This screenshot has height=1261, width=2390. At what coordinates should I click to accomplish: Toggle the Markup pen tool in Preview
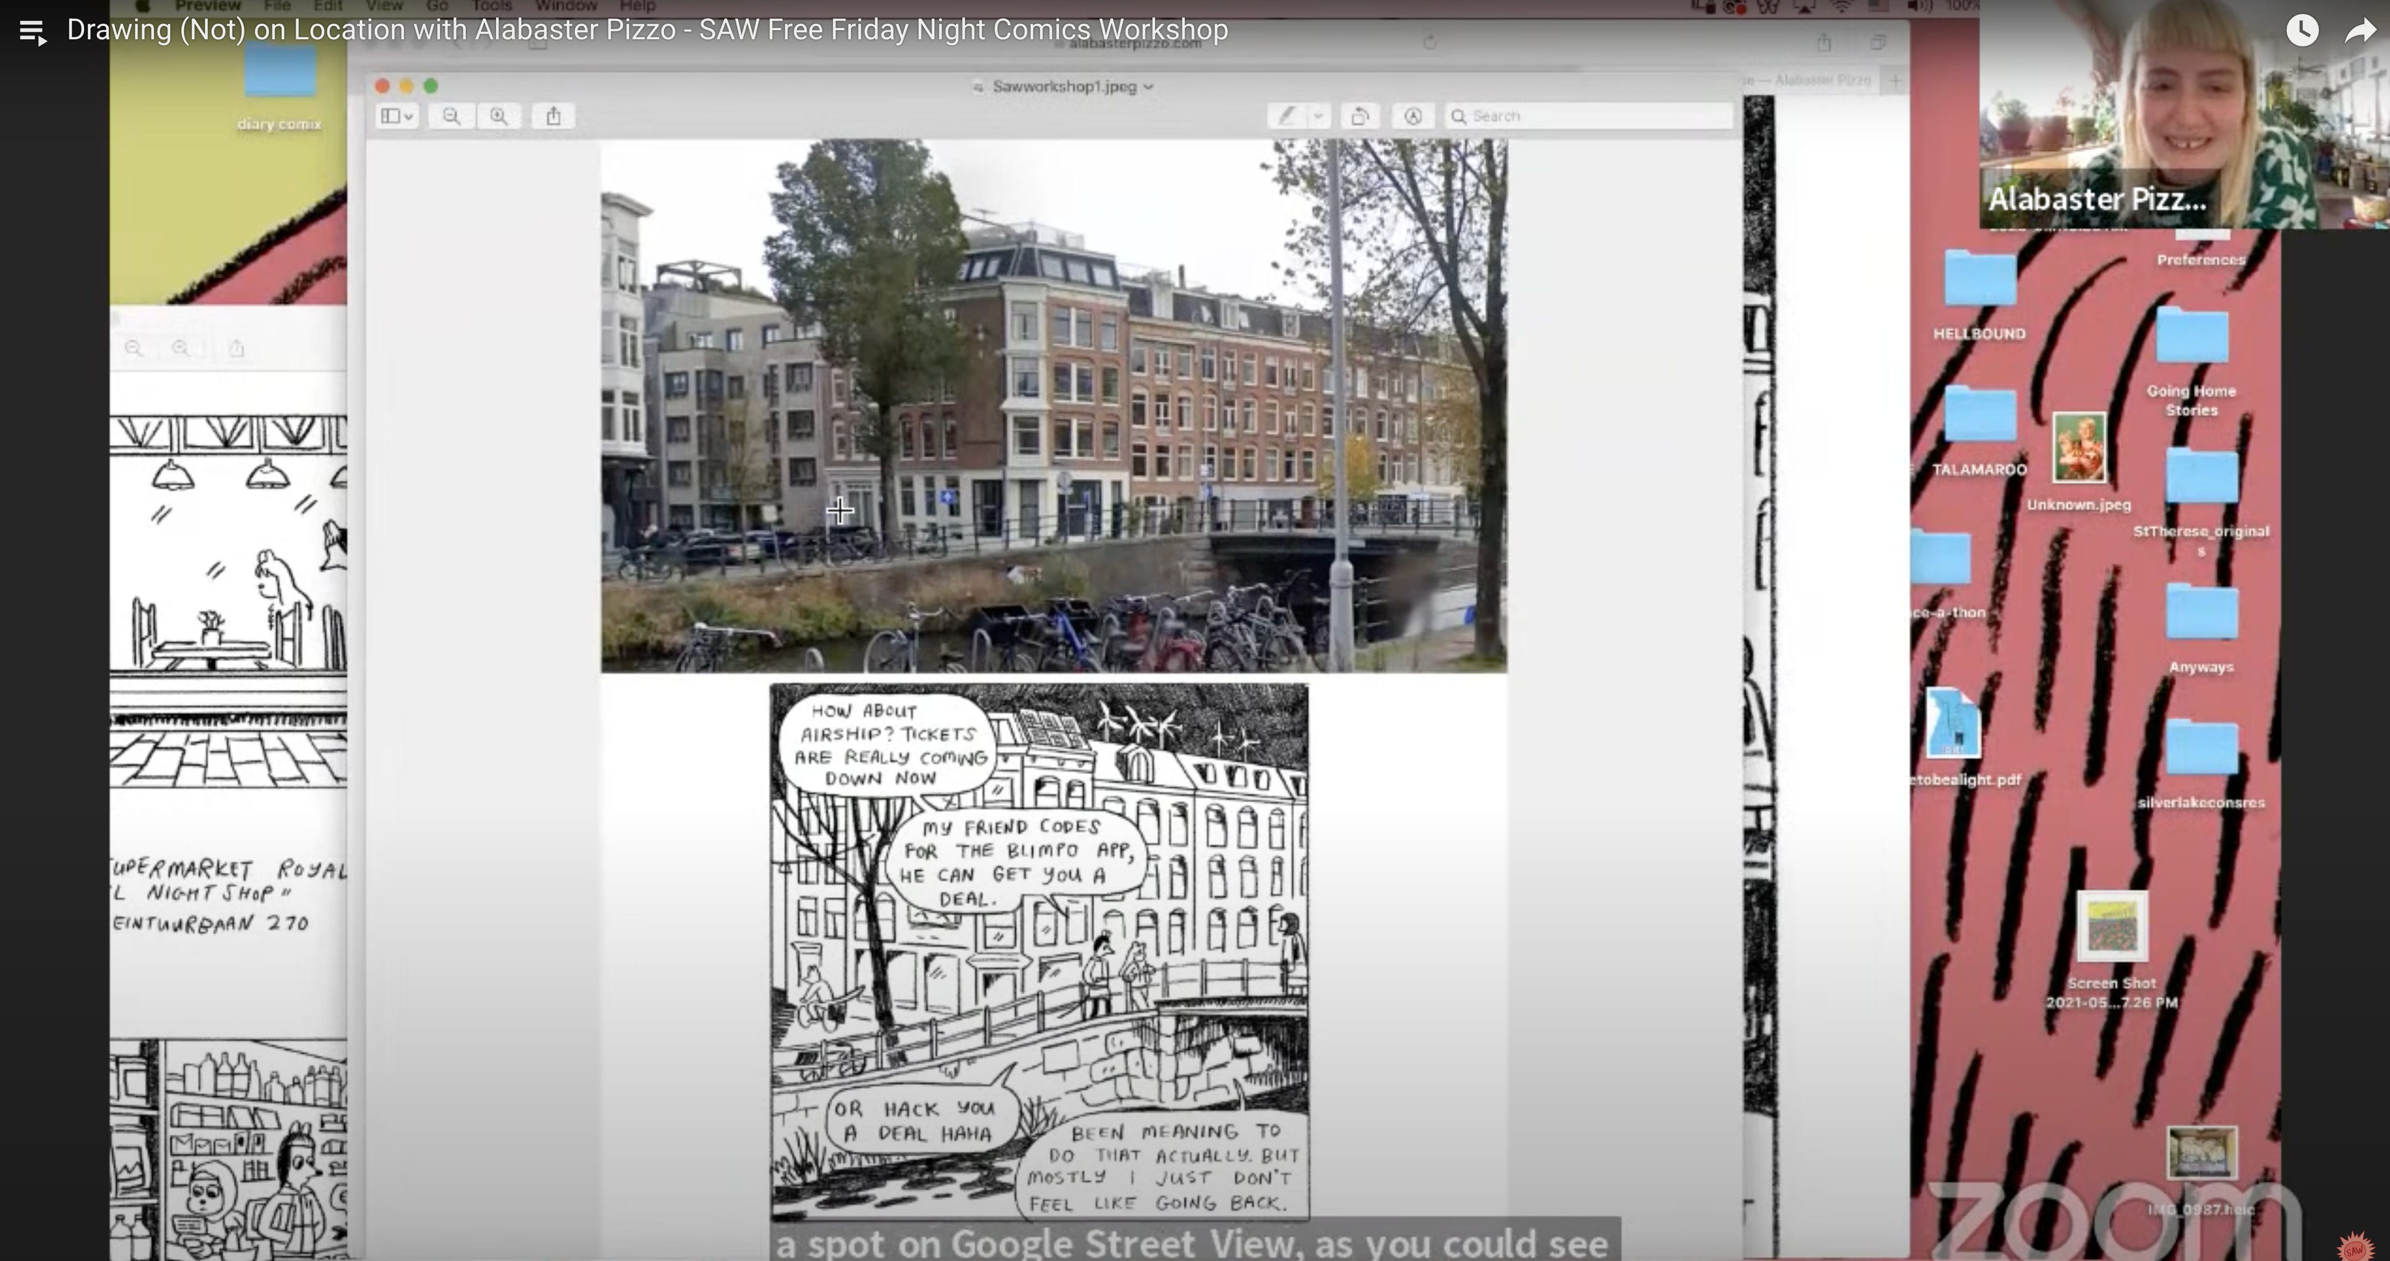pos(1287,116)
